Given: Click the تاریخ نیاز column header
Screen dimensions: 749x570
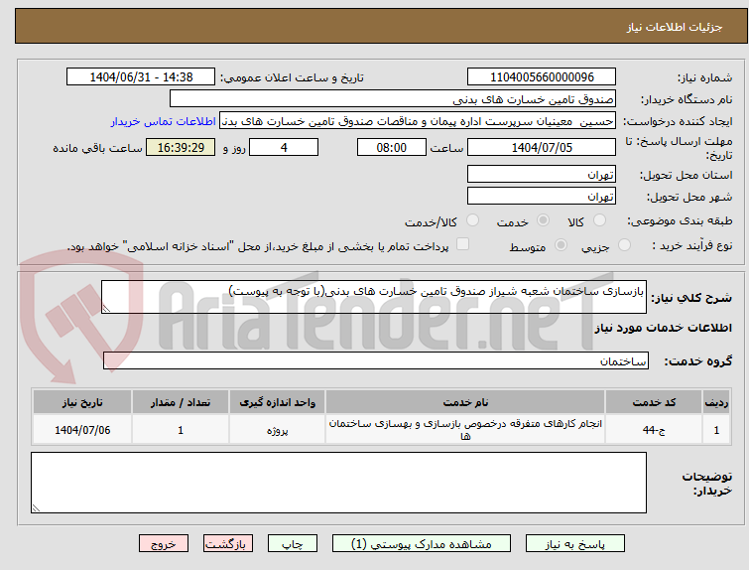Looking at the screenshot, I should point(82,402).
